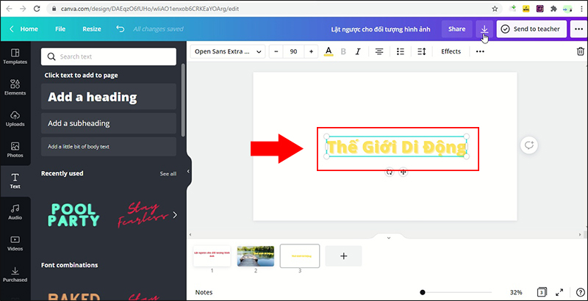Screen dimensions: 588x301
Task: Collapse the page thumbnails strip
Action: coord(389,237)
